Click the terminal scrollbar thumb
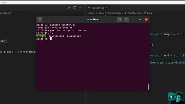 [x=149, y=87]
